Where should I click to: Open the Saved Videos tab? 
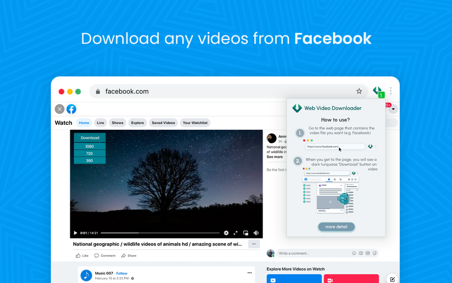(163, 123)
